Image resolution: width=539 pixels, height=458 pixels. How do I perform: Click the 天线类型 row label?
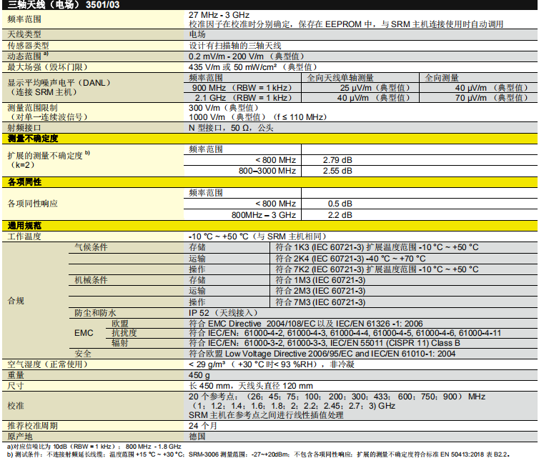pyautogui.click(x=24, y=34)
